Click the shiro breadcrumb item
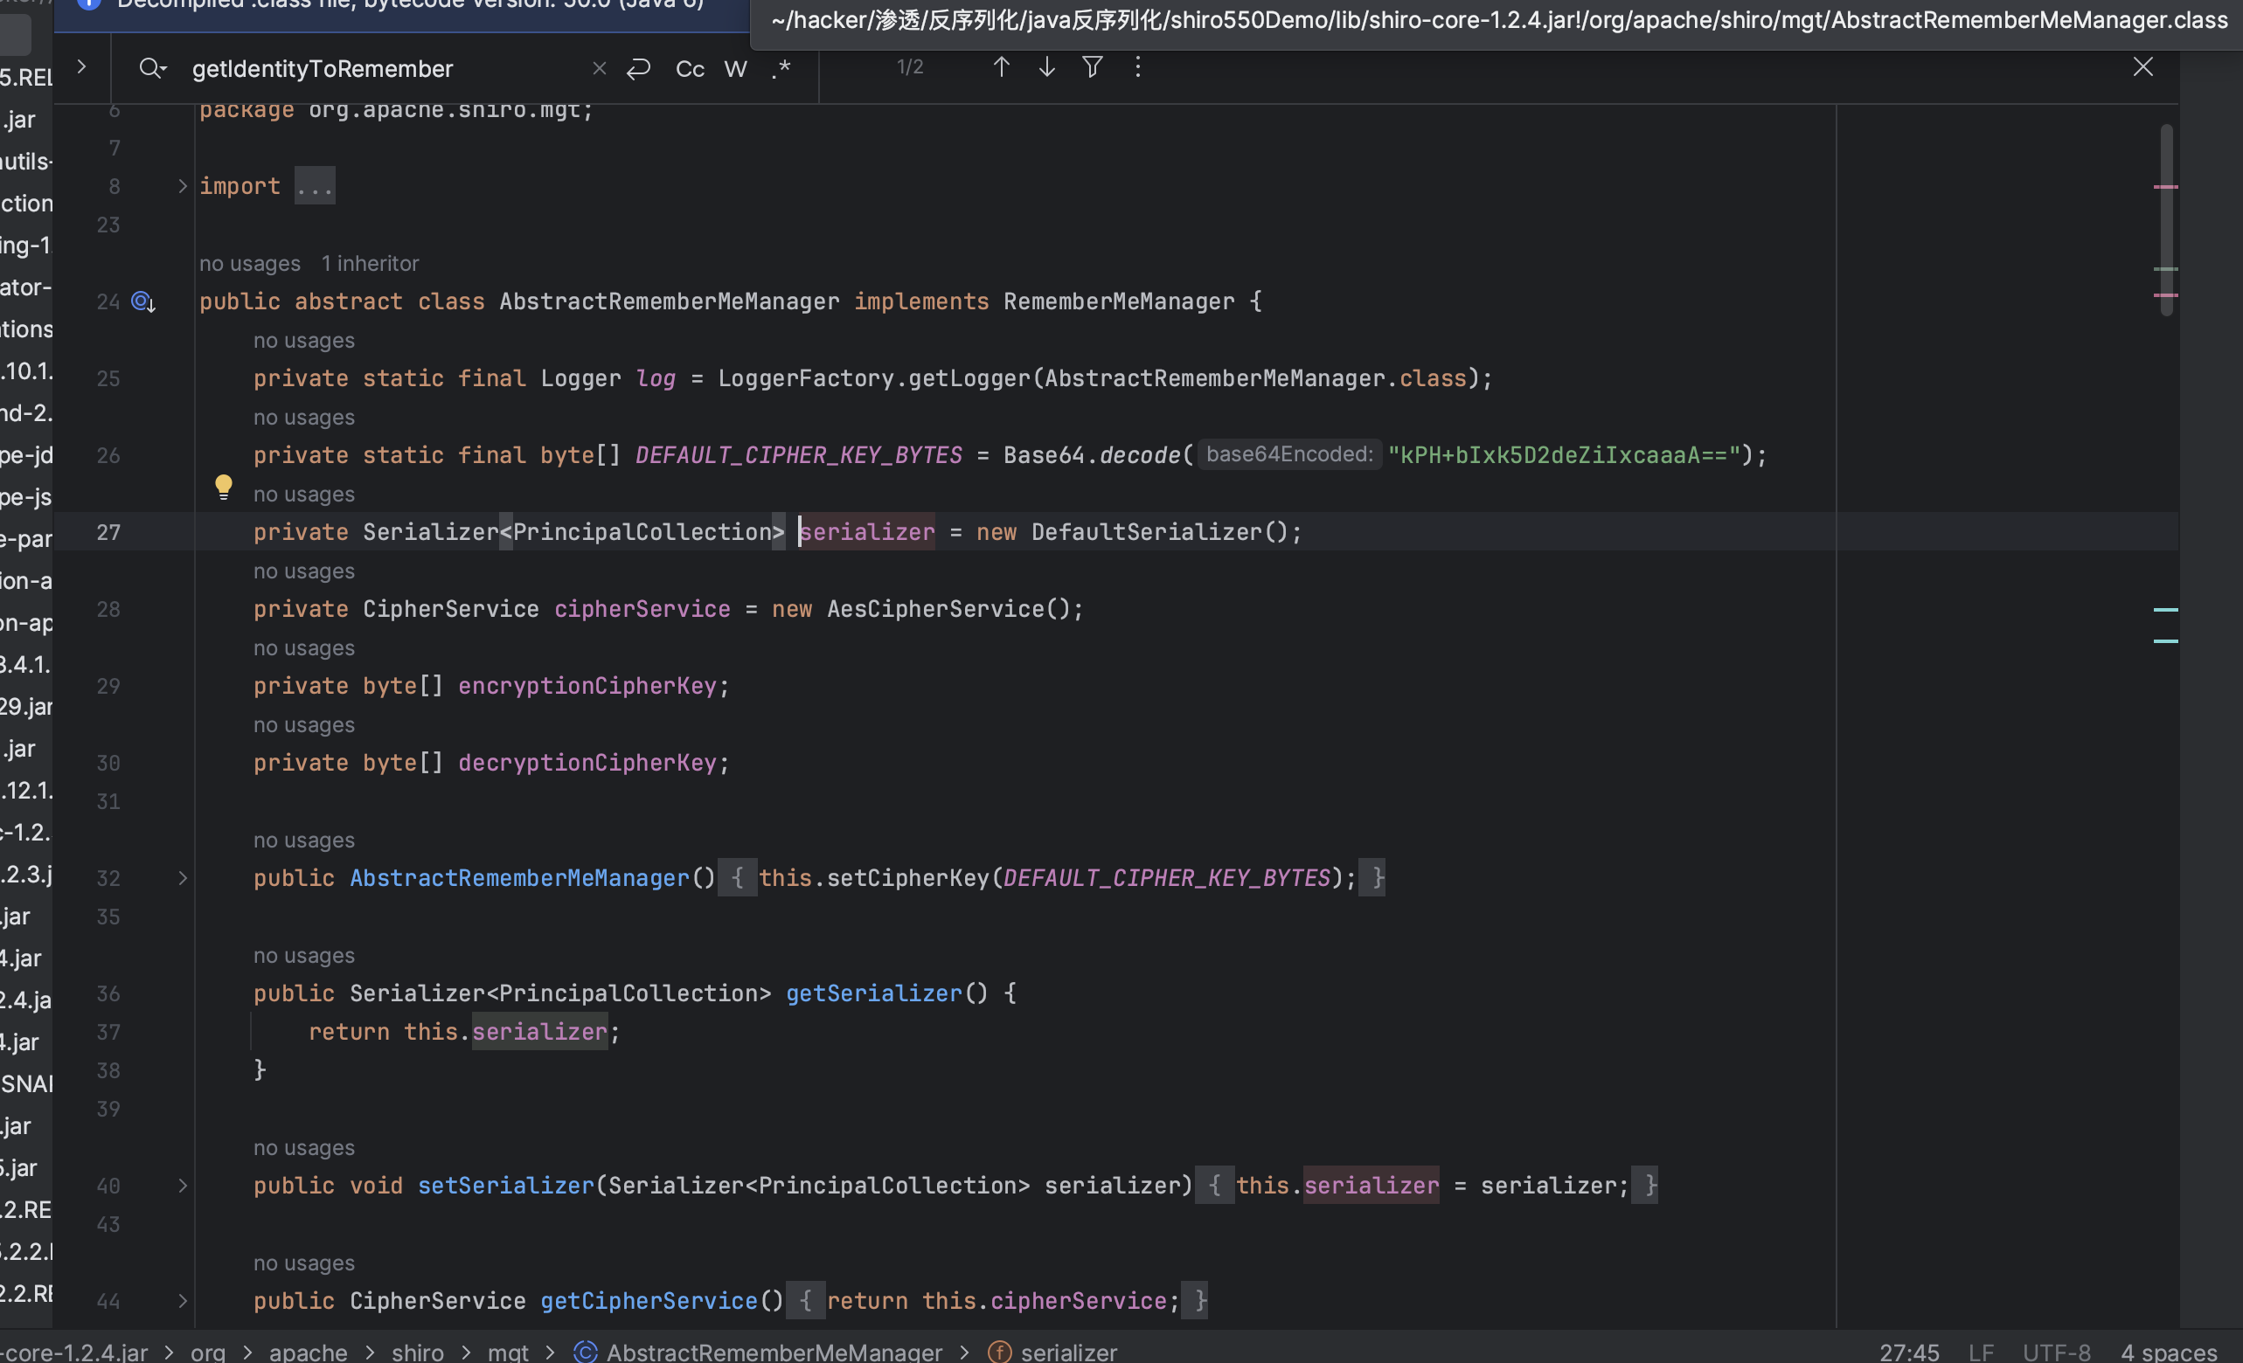Viewport: 2243px width, 1363px height. pos(417,1353)
